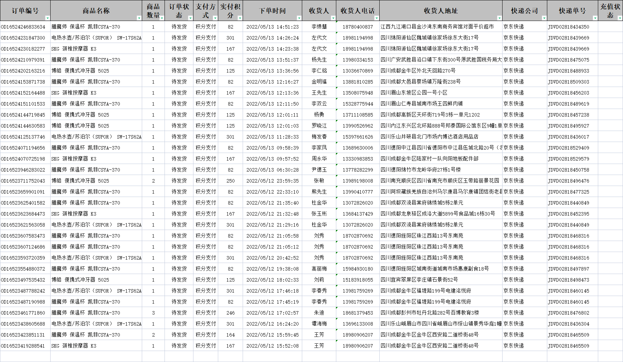Image resolution: width=623 pixels, height=362 pixels.
Task: Select recipient cell 李仁铭
Action: 319,71
